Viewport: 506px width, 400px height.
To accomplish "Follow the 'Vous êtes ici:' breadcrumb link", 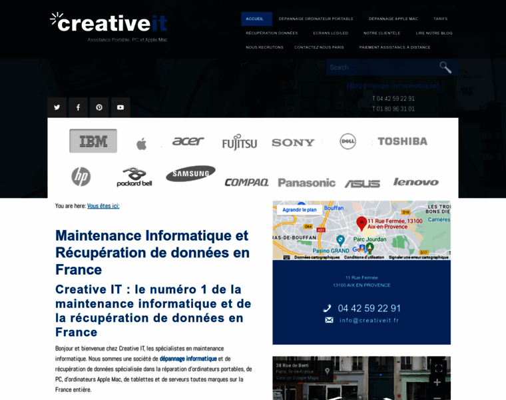I will click(103, 206).
